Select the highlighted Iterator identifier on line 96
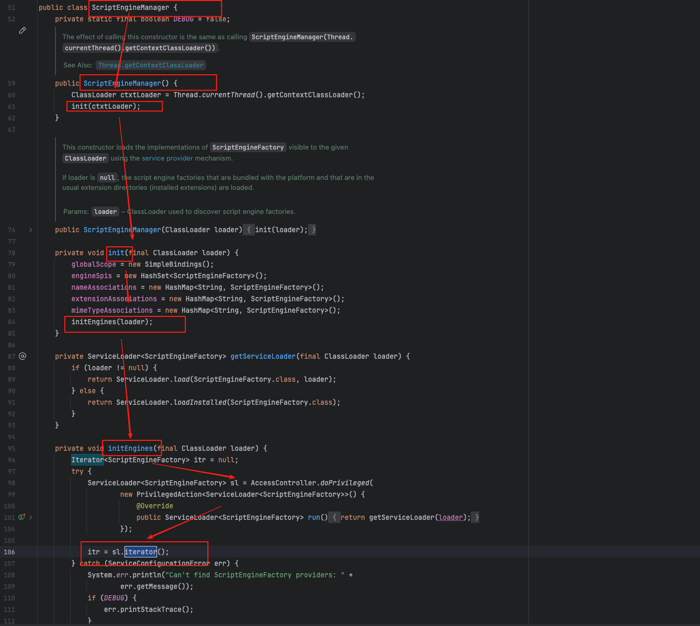 (x=87, y=460)
